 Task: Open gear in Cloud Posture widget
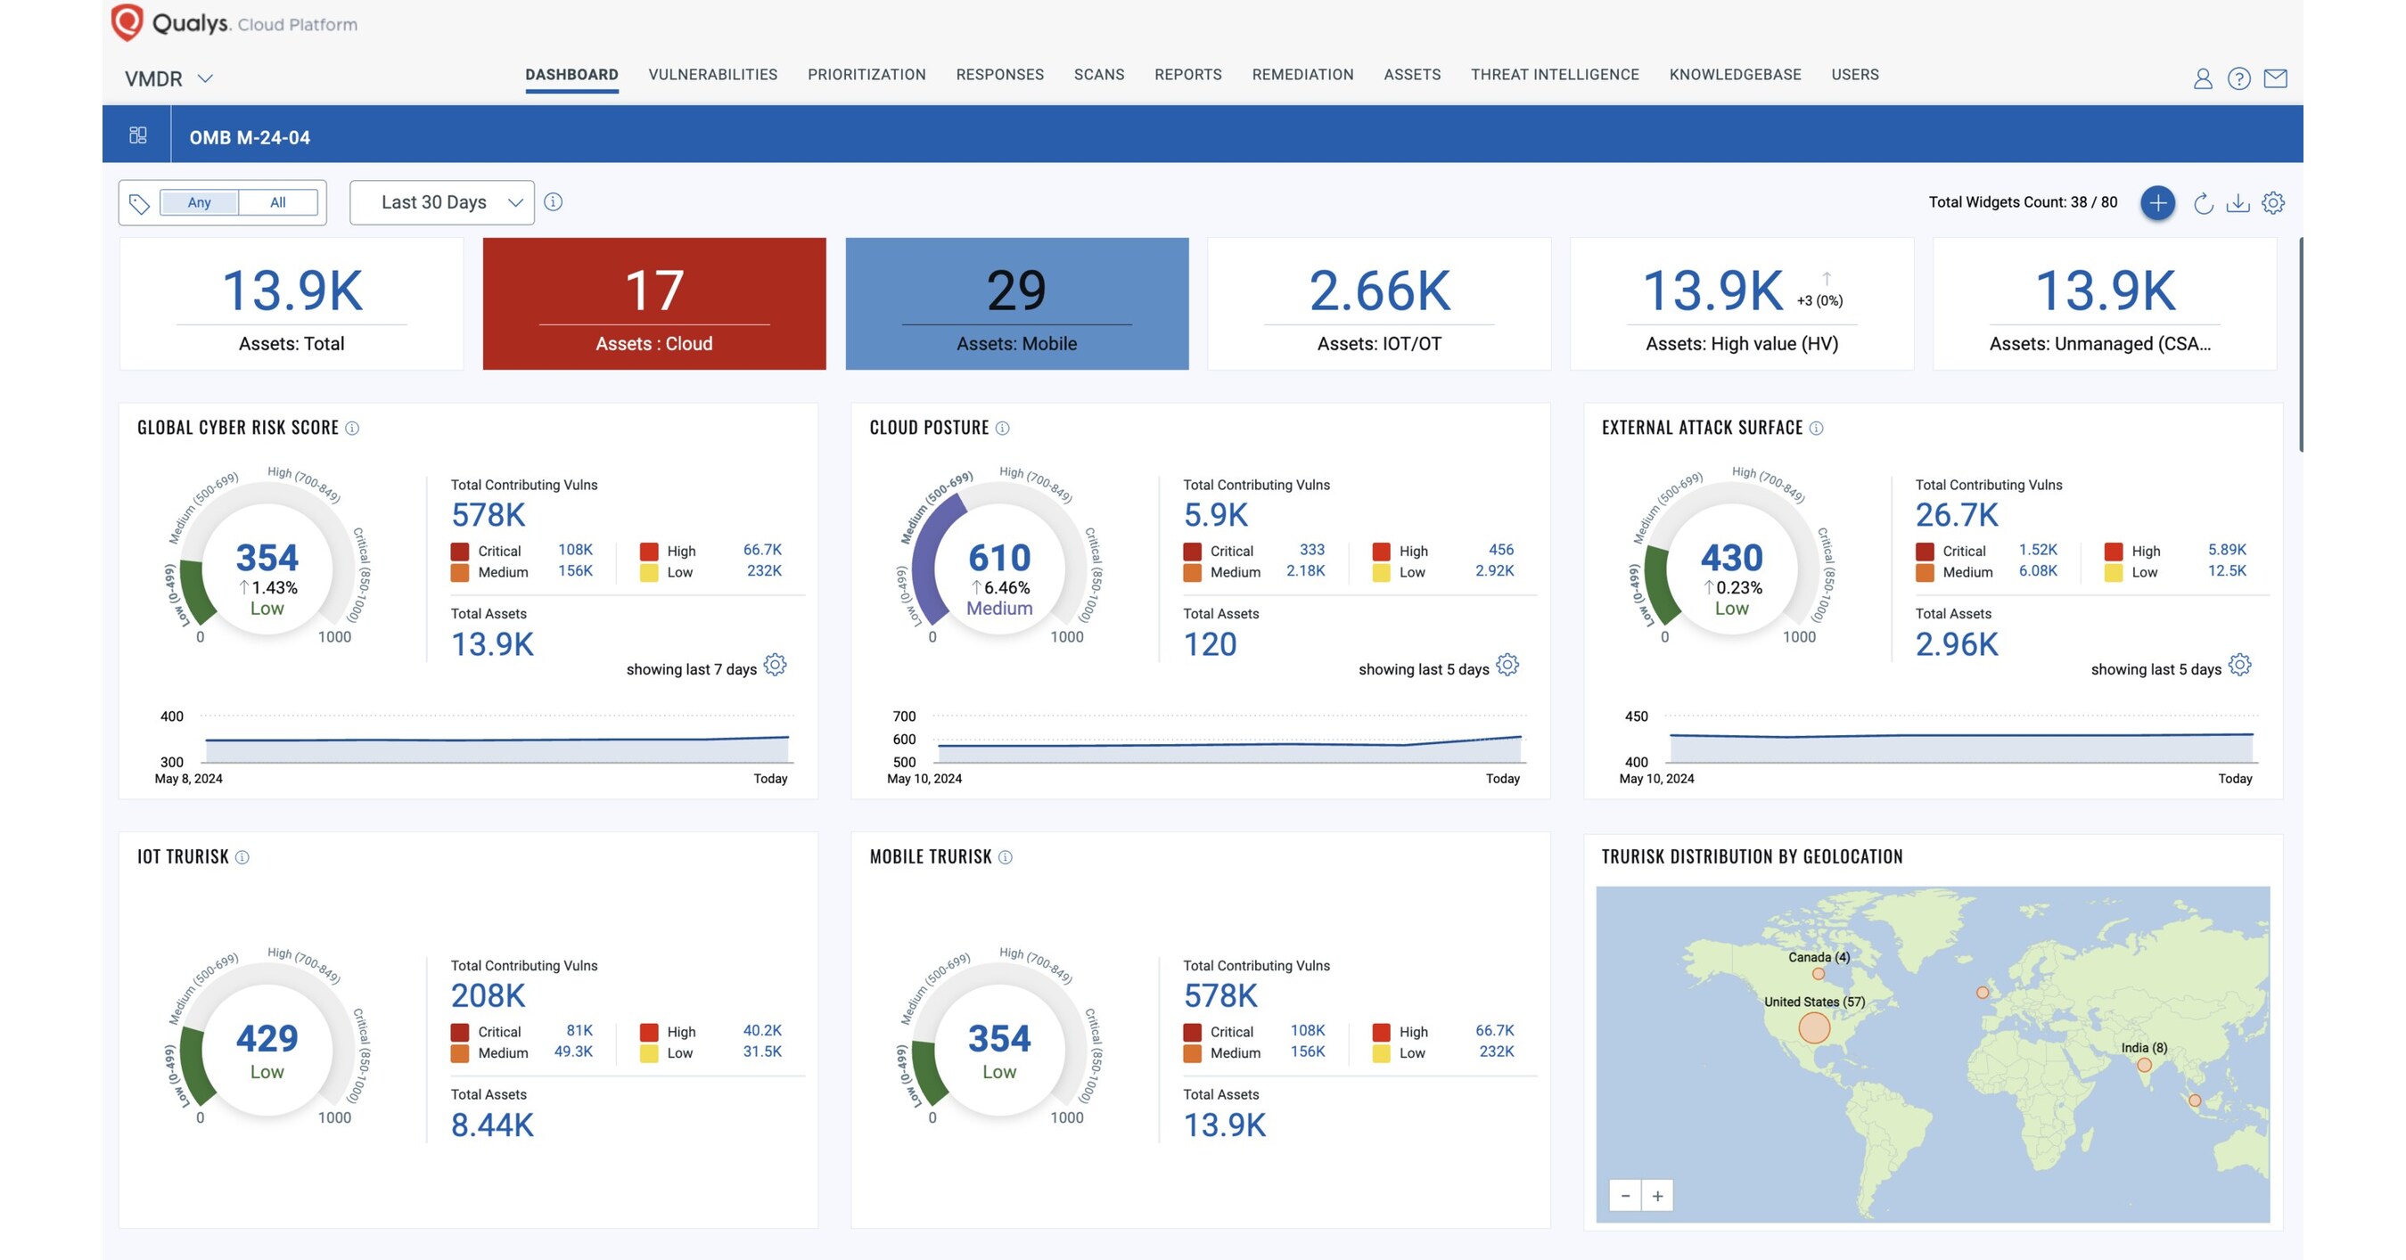(1507, 665)
